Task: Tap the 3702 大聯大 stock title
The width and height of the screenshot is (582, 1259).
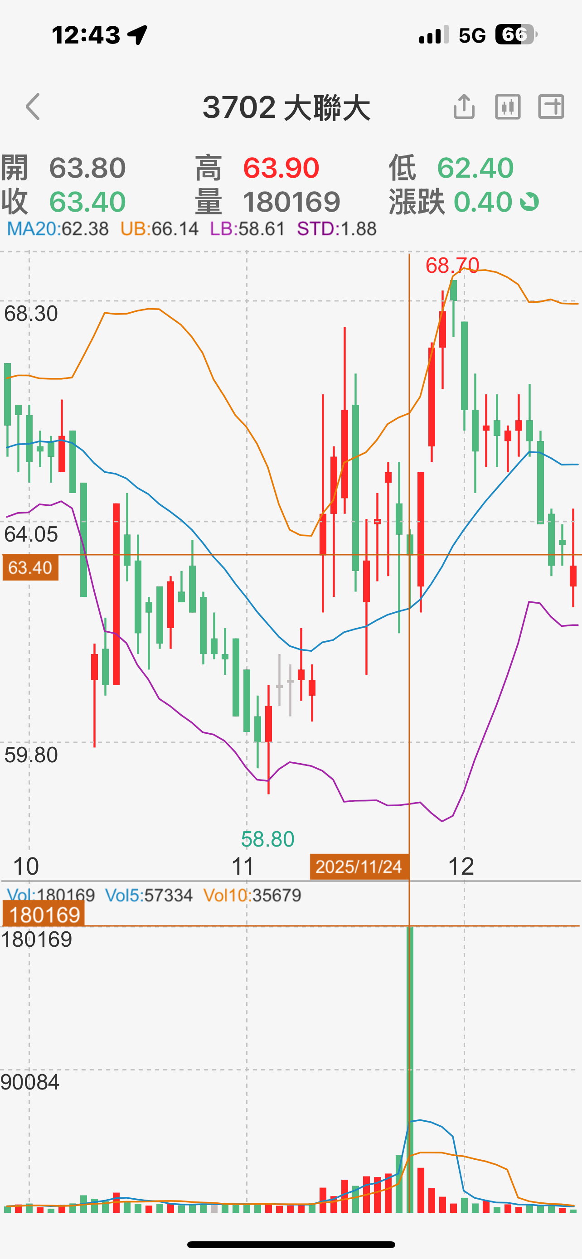Action: coord(286,107)
